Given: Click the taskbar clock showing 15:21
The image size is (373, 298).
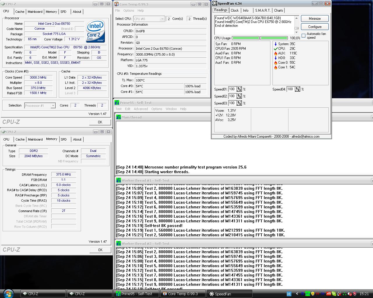Looking at the screenshot, I should pyautogui.click(x=364, y=294).
